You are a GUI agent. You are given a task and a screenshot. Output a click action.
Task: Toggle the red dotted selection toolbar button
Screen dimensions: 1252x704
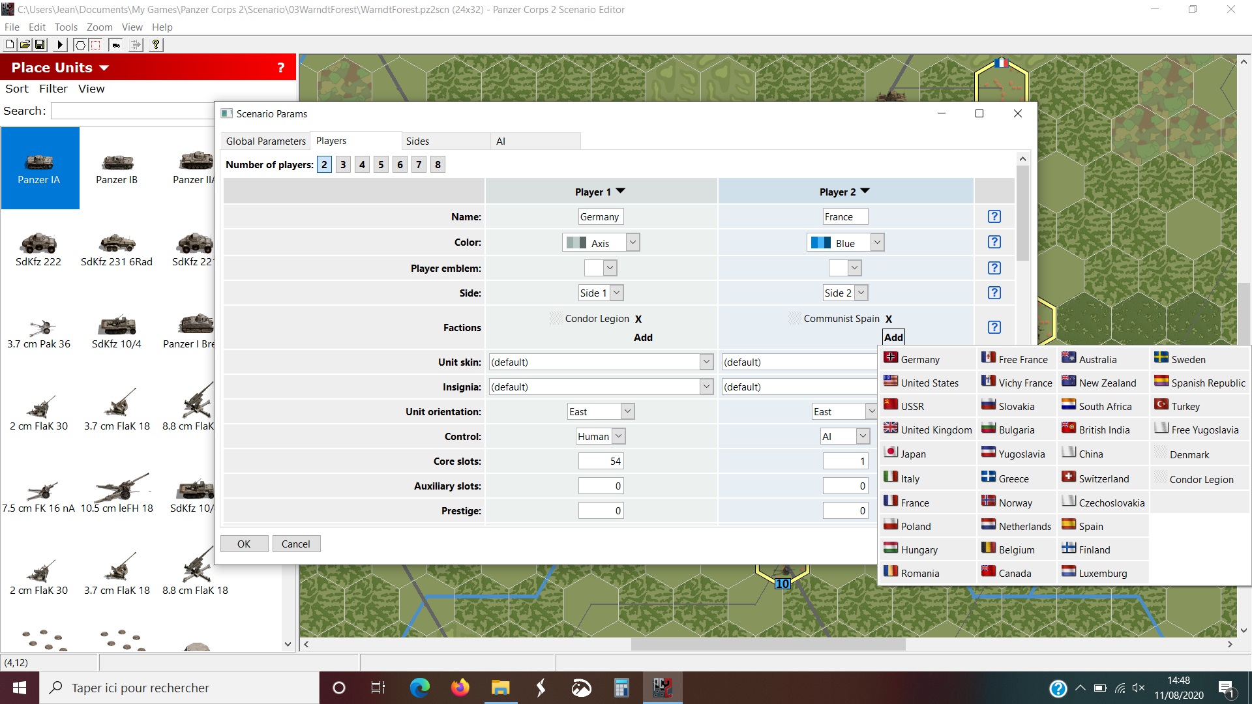click(95, 44)
